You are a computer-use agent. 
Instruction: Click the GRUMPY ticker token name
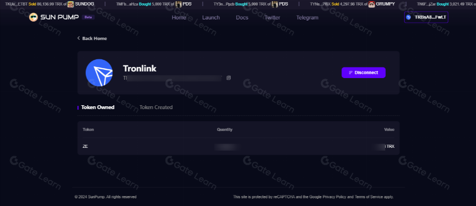point(386,4)
